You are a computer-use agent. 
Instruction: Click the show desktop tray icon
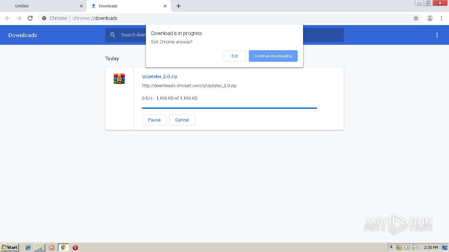click(445, 247)
